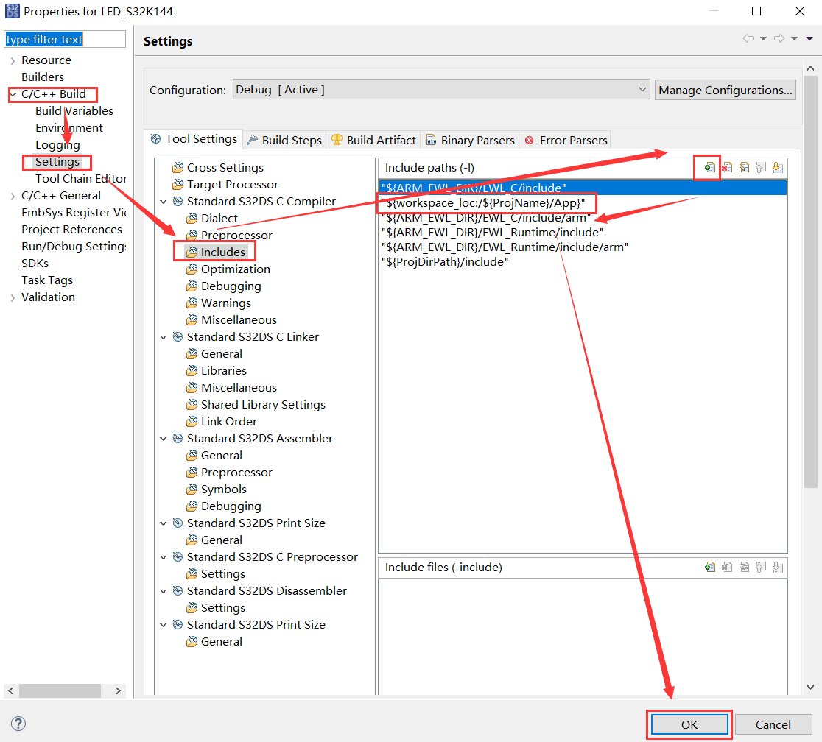Move selected include path up
Screen dimensions: 822x742
[x=761, y=168]
